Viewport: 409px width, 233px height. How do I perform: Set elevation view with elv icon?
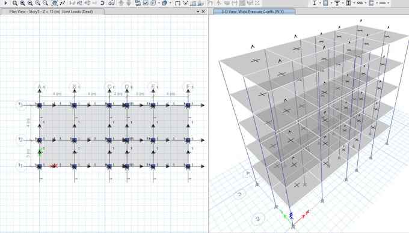click(87, 3)
